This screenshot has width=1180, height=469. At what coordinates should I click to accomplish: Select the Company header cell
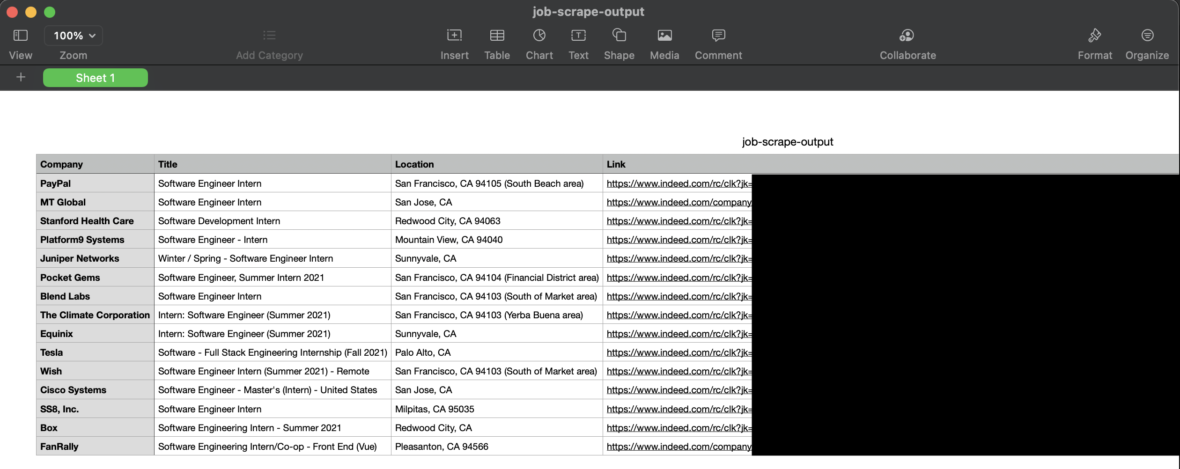tap(95, 164)
